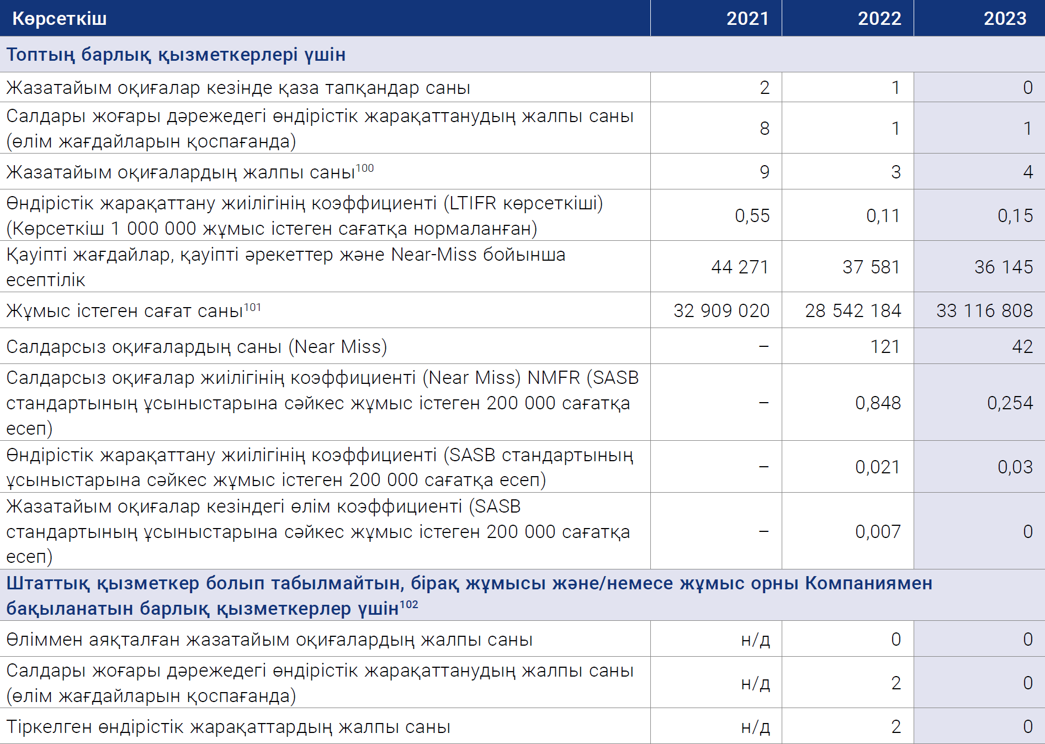Select the NMFR value 0,254

pos(1010,403)
